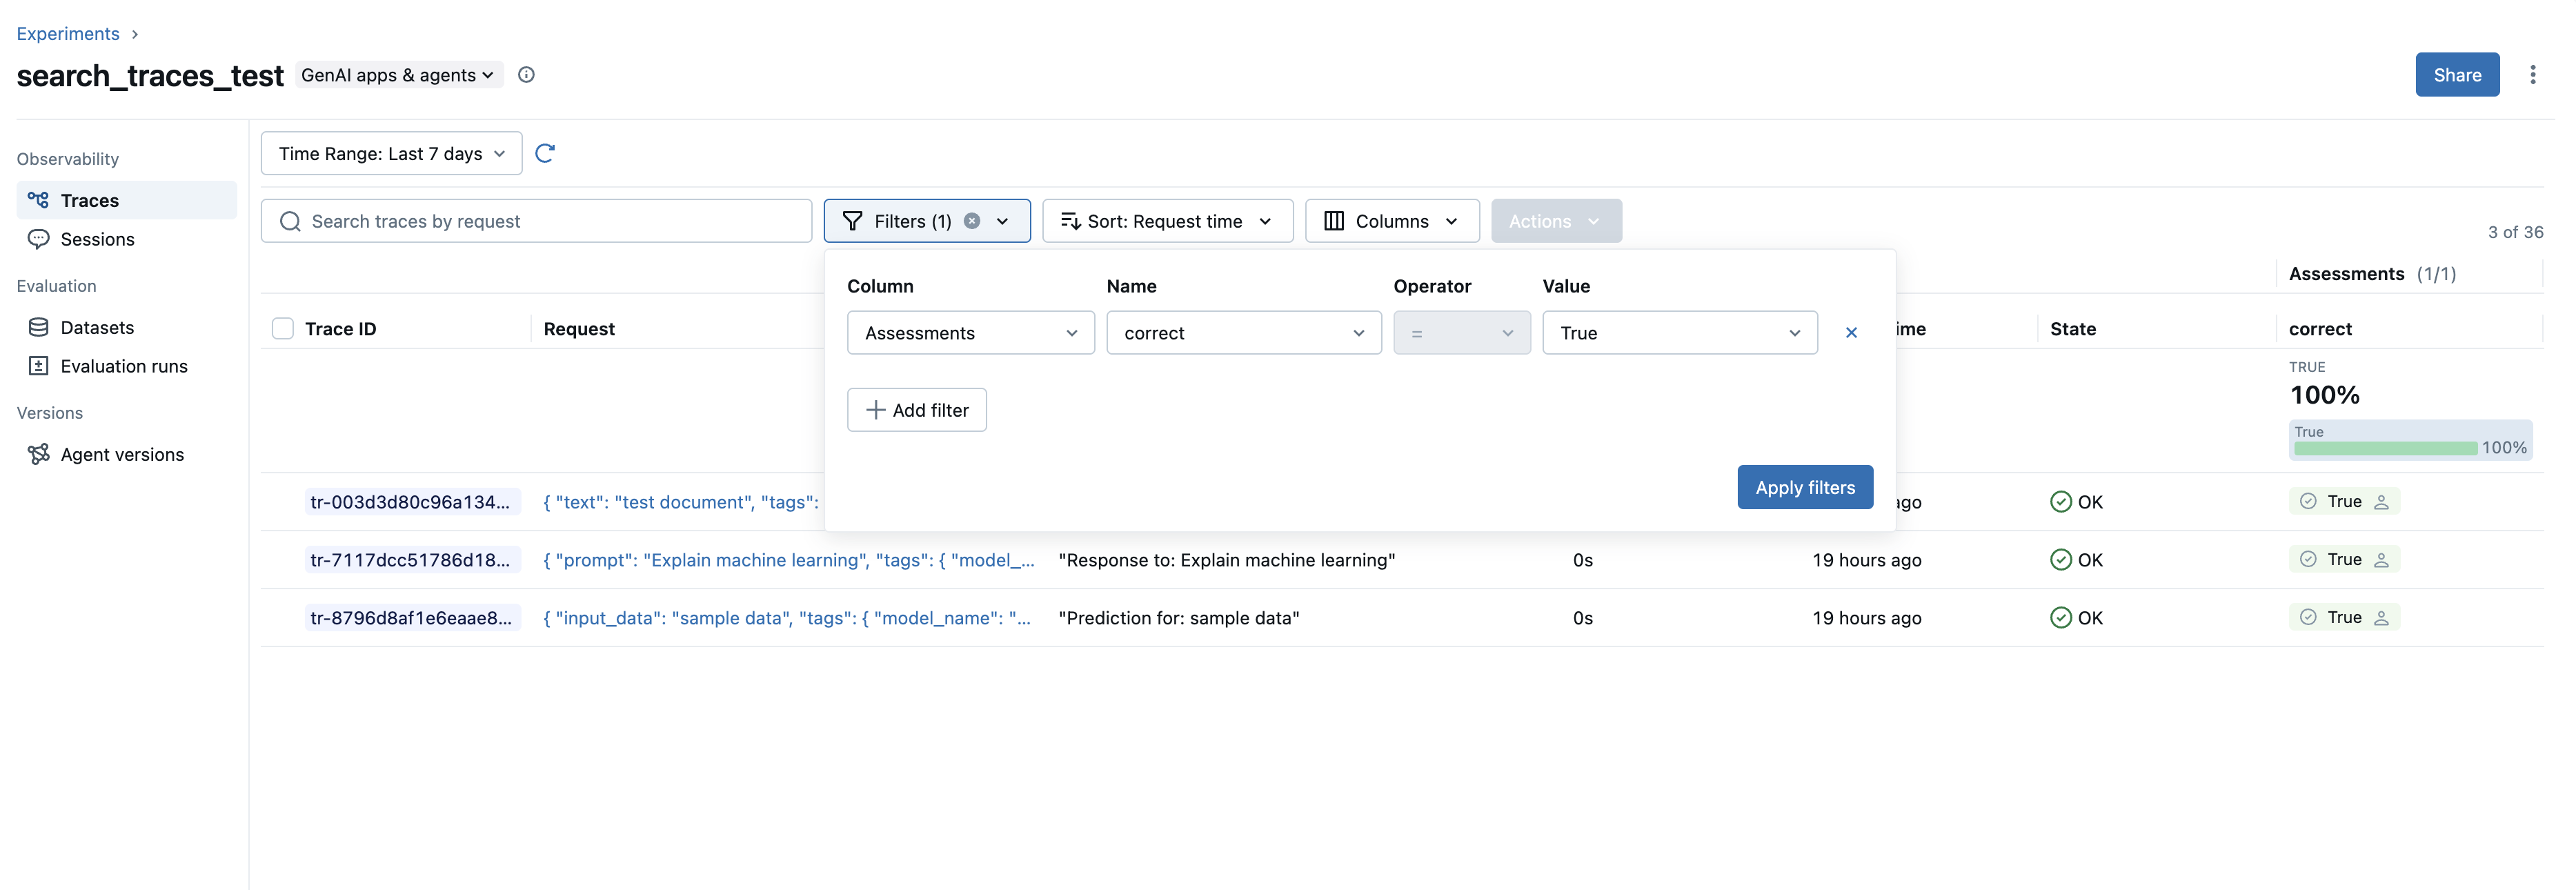The image size is (2576, 890).
Task: Open the Time Range dropdown
Action: tap(391, 153)
